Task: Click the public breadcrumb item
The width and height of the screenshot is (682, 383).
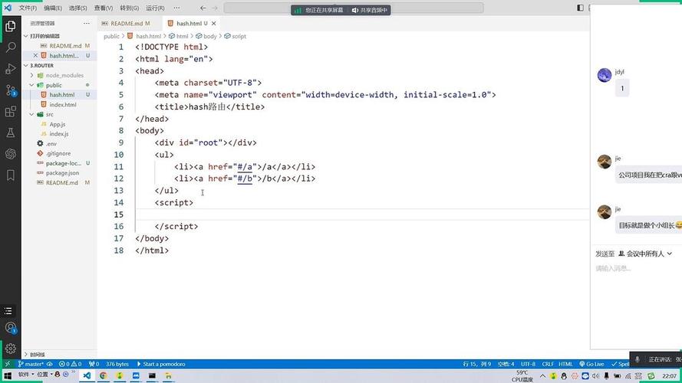Action: pos(111,37)
